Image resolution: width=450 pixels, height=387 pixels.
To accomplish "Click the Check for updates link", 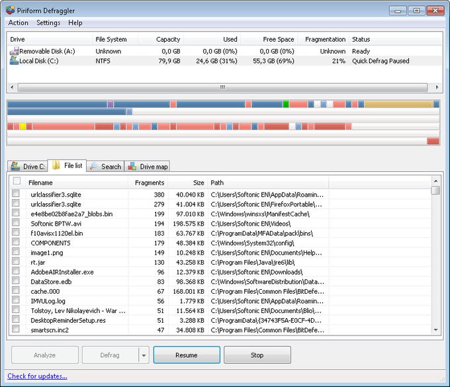I will (x=37, y=376).
